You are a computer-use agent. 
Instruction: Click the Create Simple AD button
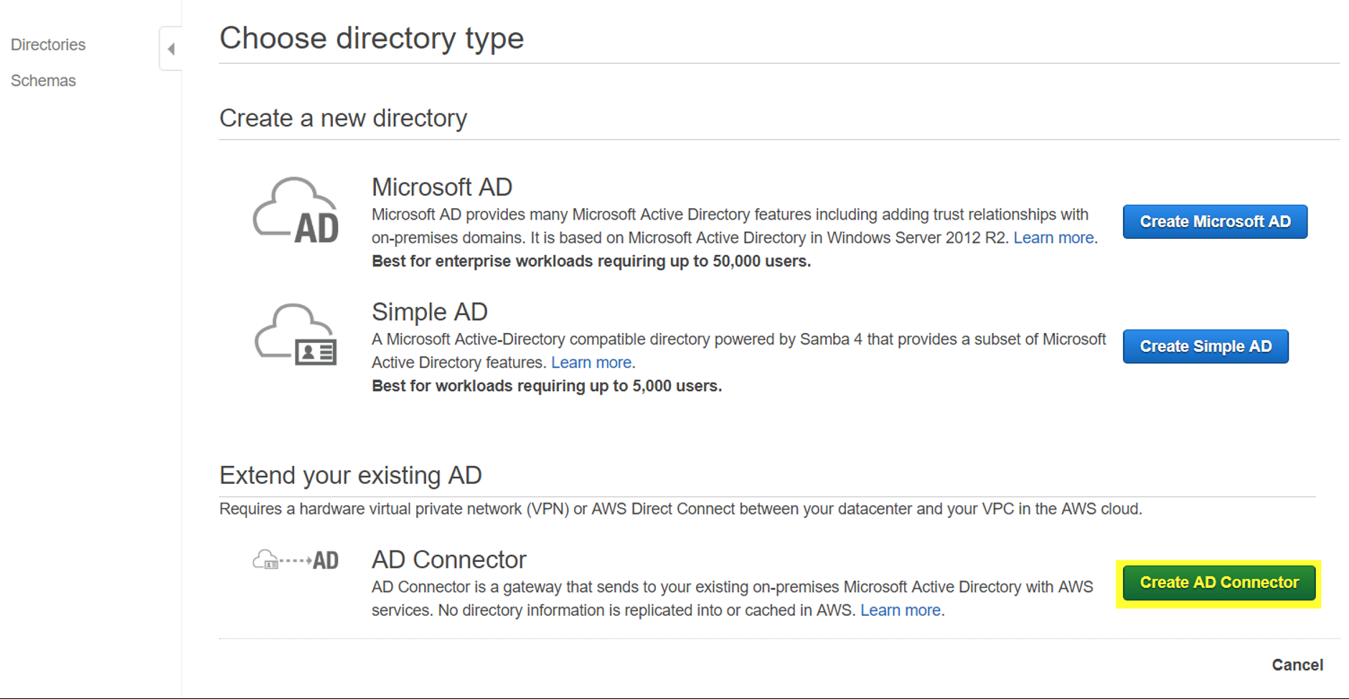(1205, 346)
